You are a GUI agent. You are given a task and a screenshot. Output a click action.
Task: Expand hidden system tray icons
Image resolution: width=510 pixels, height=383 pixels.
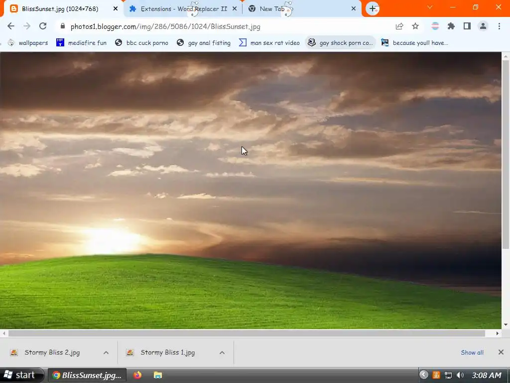(x=423, y=375)
